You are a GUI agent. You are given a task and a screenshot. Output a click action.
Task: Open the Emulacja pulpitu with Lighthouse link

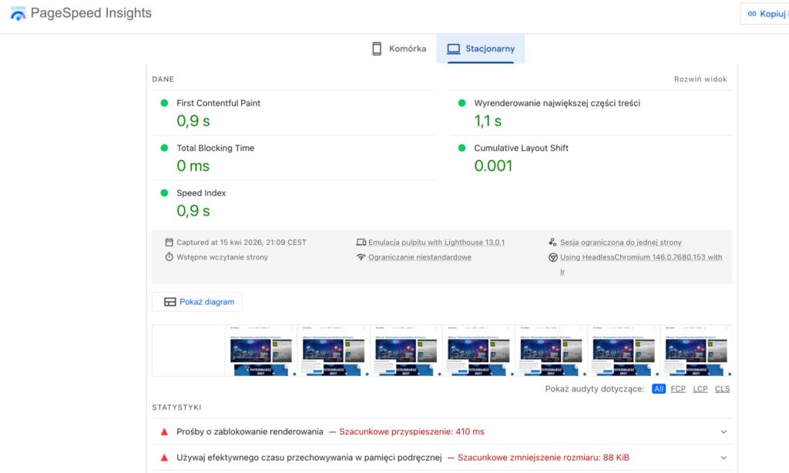(x=436, y=242)
